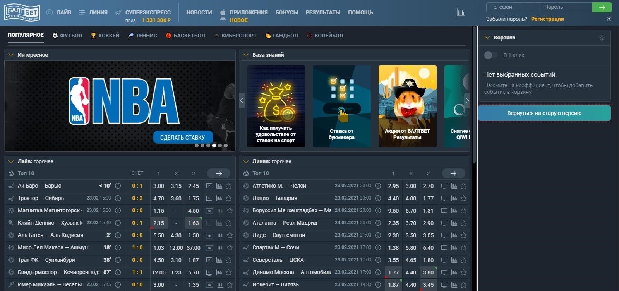Open video for Трат ФК – Супханбури

coord(209,260)
